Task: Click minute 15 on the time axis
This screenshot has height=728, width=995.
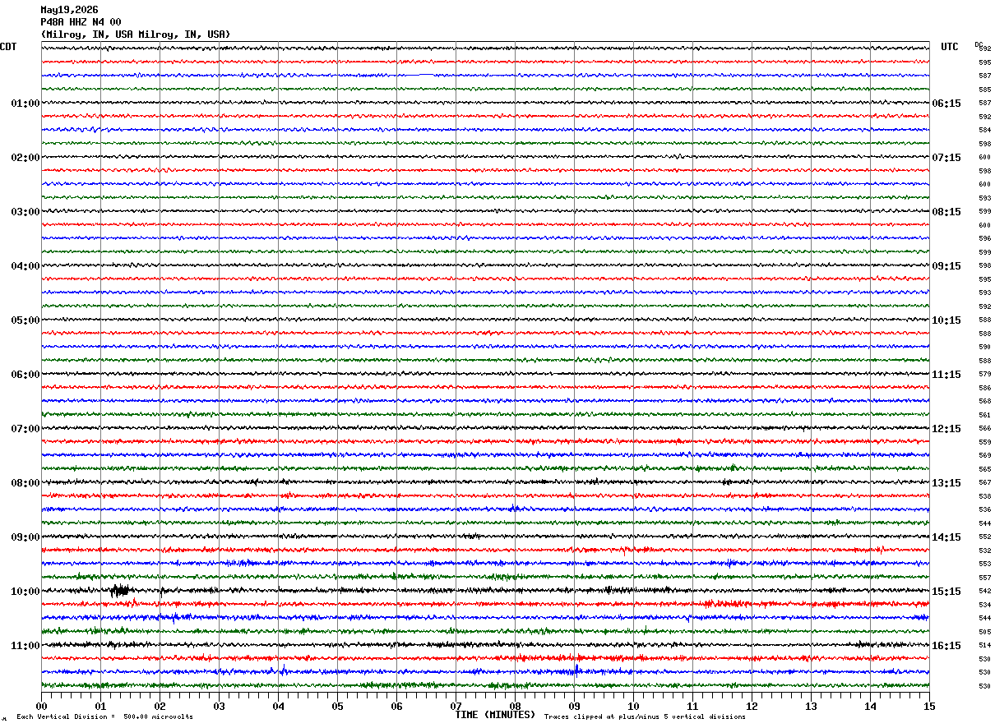Action: point(929,706)
